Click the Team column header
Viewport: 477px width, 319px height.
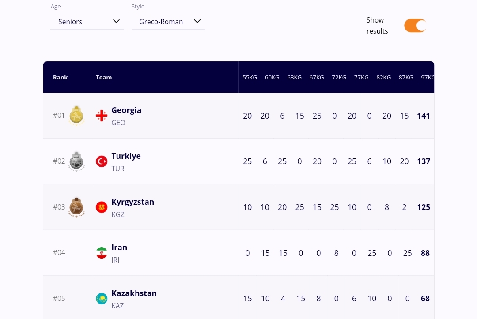tap(104, 78)
